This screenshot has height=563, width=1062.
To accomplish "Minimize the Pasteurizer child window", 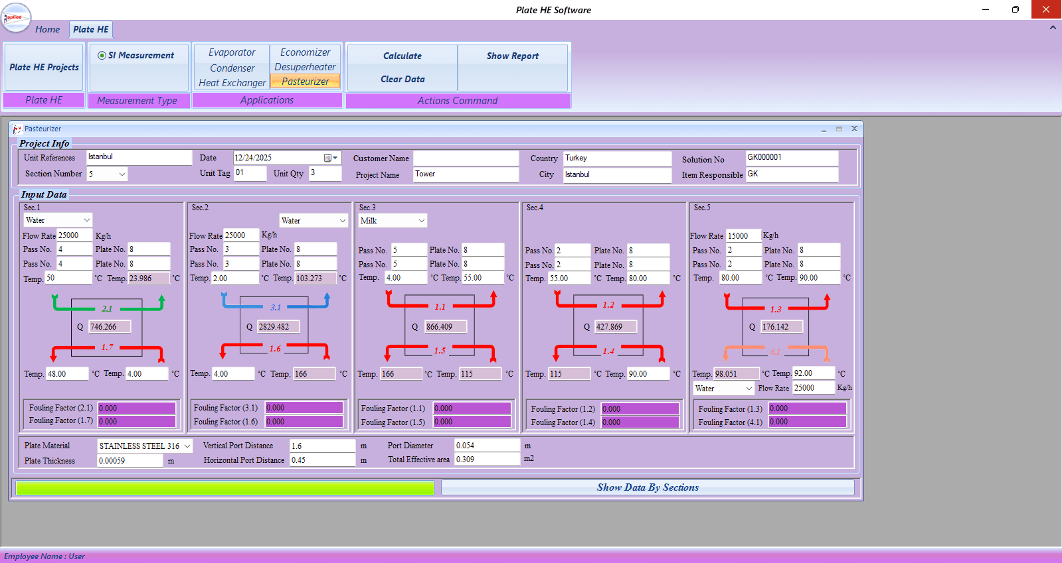I will click(x=824, y=129).
